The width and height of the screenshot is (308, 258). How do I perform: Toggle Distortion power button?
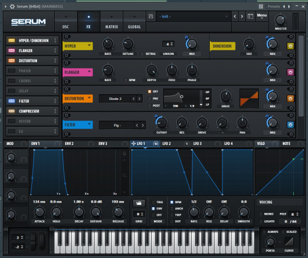click(290, 99)
